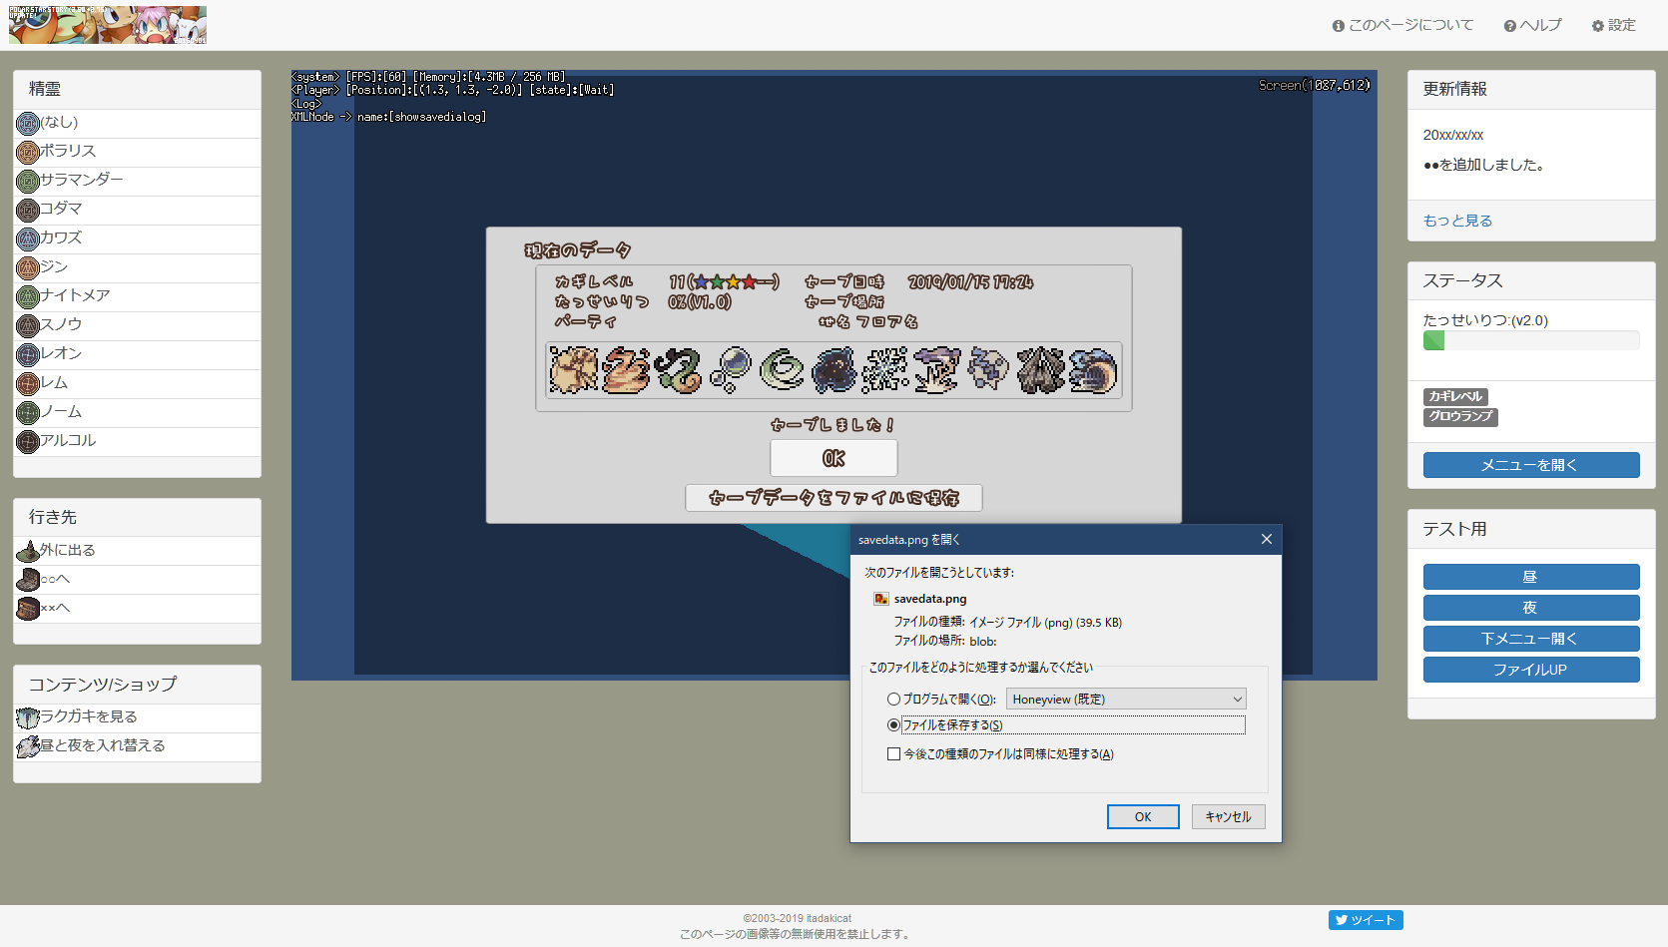Viewport: 1668px width, 947px height.
Task: Select the ファイルを保存する radio option
Action: pos(893,725)
